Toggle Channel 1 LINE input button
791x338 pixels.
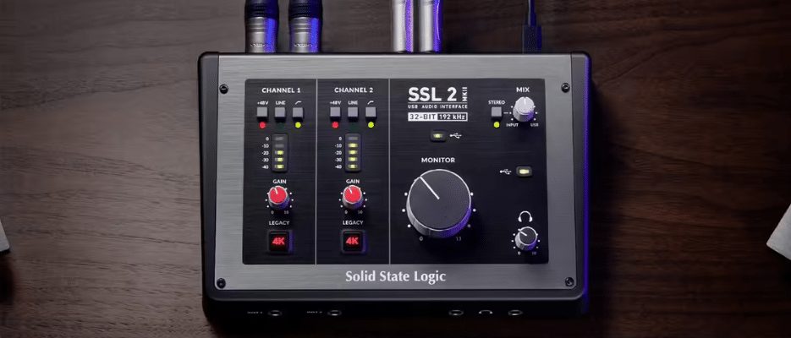[280, 112]
